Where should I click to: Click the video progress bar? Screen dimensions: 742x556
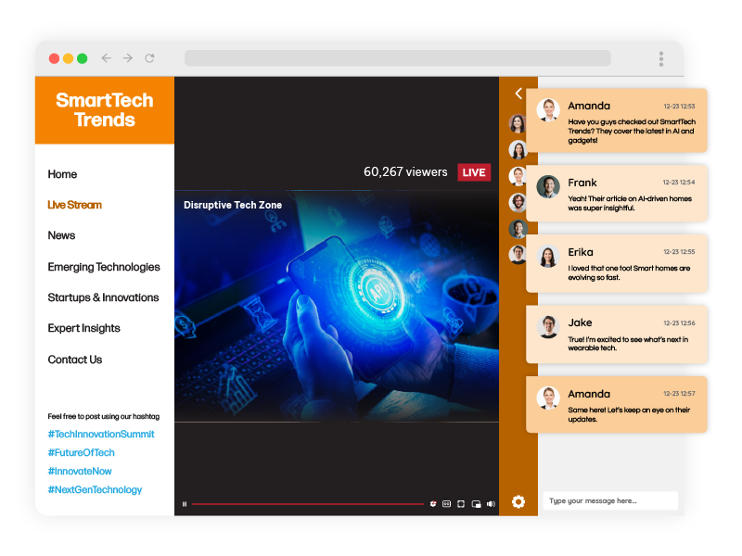[x=306, y=504]
